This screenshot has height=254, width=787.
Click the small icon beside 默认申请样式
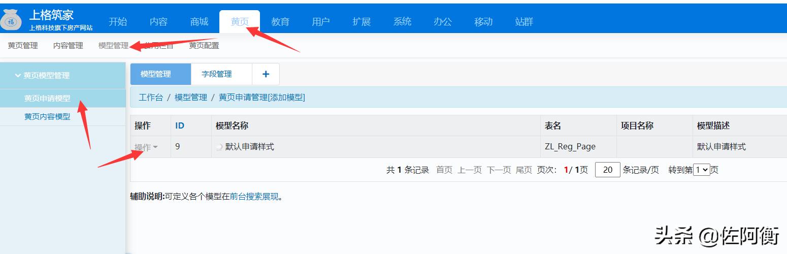219,147
